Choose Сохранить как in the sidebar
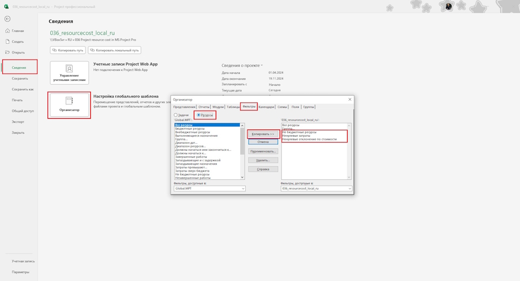The width and height of the screenshot is (520, 281). pos(22,89)
